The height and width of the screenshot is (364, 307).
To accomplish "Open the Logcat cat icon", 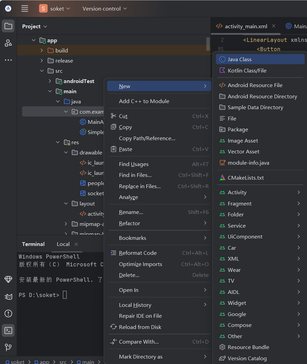I will click(8, 296).
